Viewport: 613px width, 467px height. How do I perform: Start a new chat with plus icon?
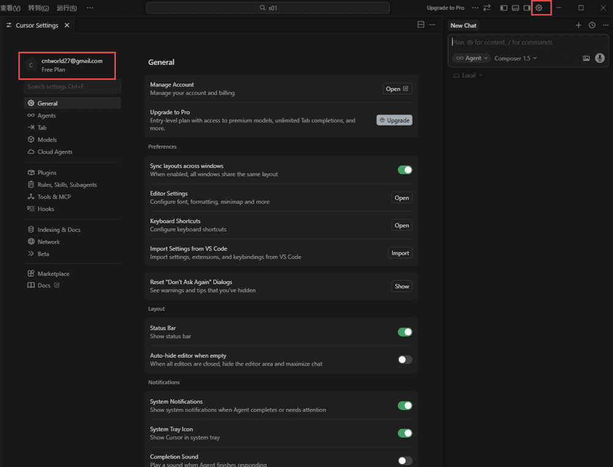pyautogui.click(x=578, y=25)
